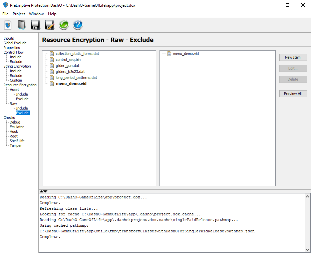Click the Open Project toolbar icon
Viewport: 311px width, 253px height.
pyautogui.click(x=22, y=25)
